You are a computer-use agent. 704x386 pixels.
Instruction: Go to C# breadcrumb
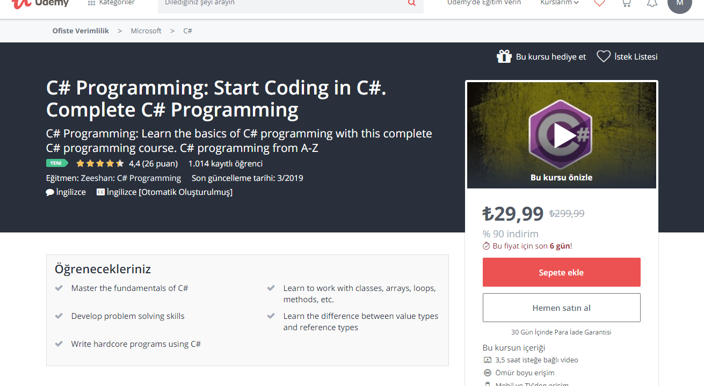click(187, 31)
